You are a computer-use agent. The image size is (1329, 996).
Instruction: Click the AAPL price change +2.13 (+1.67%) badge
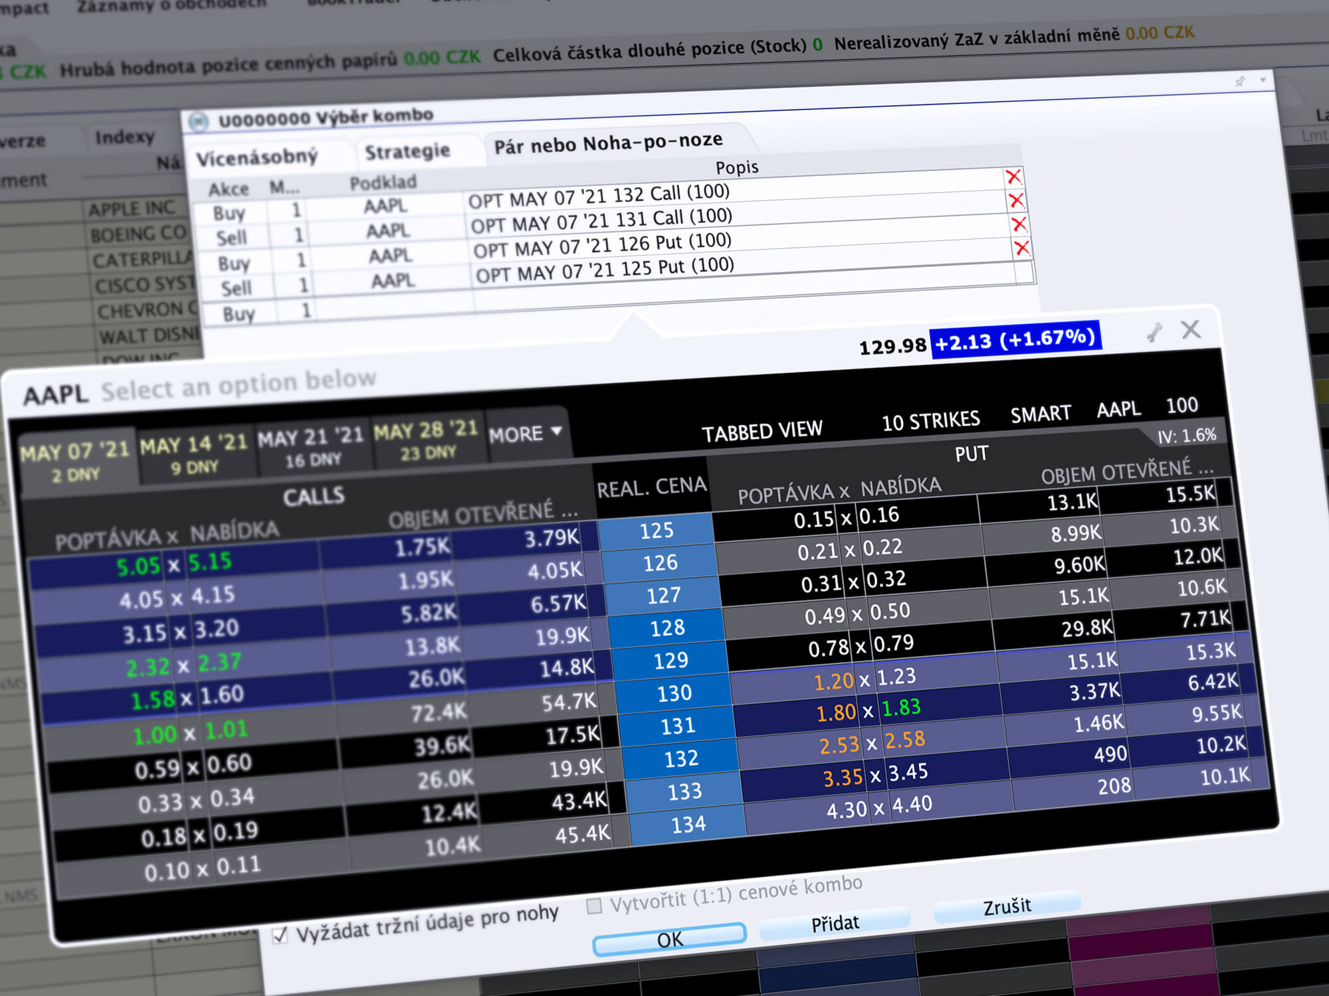1015,339
